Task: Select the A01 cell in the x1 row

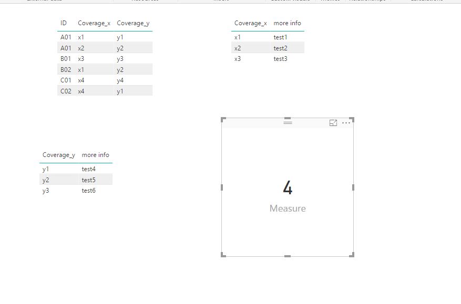Action: tap(66, 37)
